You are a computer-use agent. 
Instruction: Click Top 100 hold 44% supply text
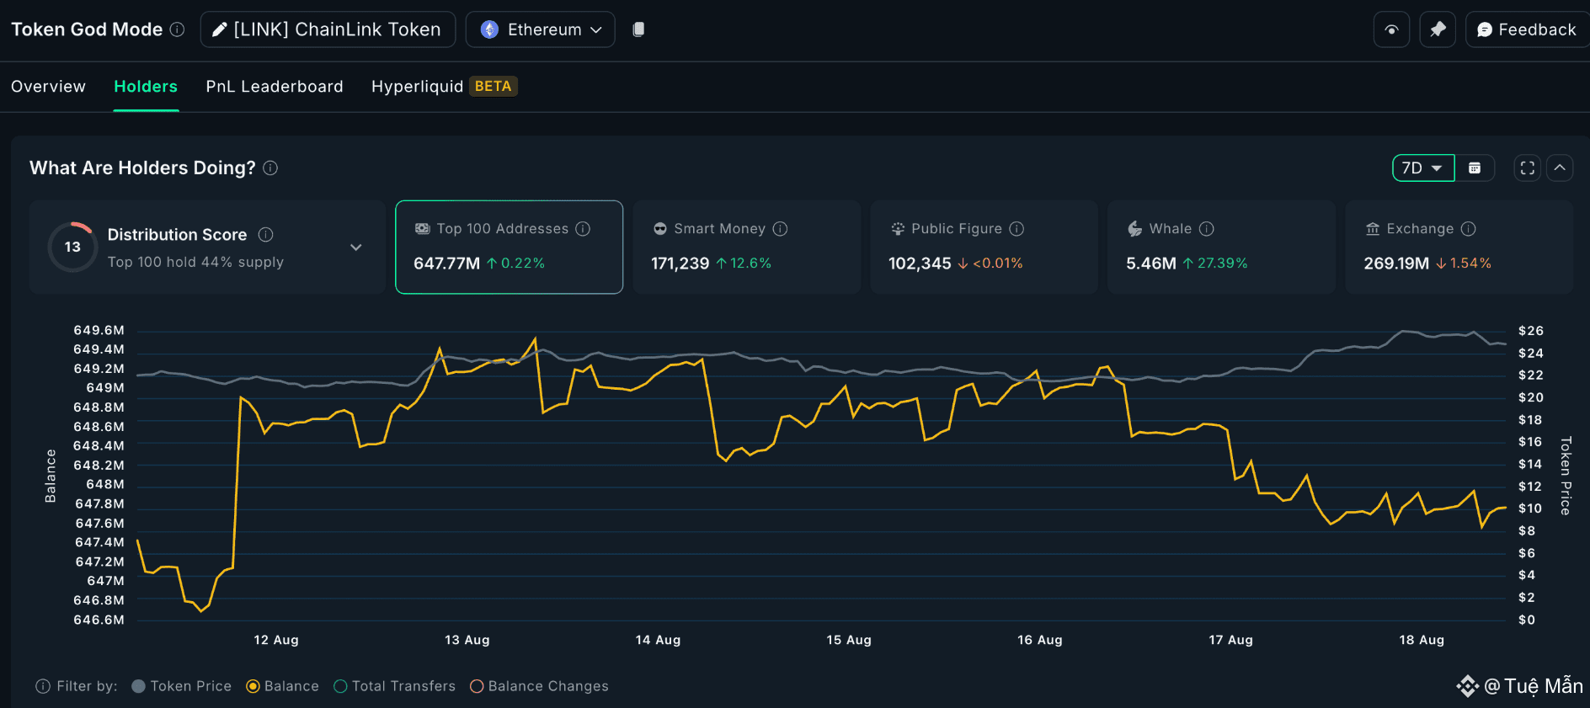(195, 262)
